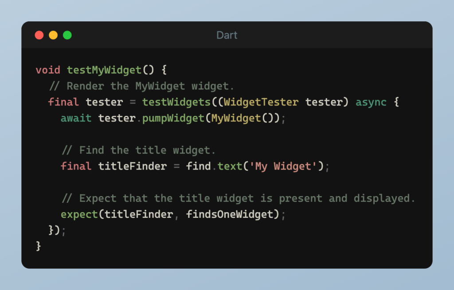Click the red close window button
Screen dimensions: 454x290
(x=39, y=35)
